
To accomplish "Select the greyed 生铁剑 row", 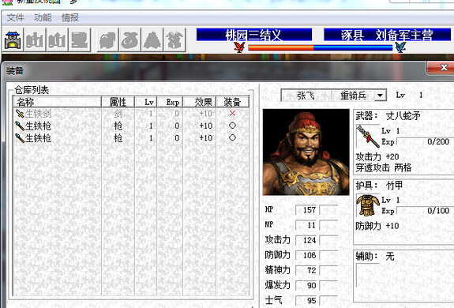I will pos(131,114).
